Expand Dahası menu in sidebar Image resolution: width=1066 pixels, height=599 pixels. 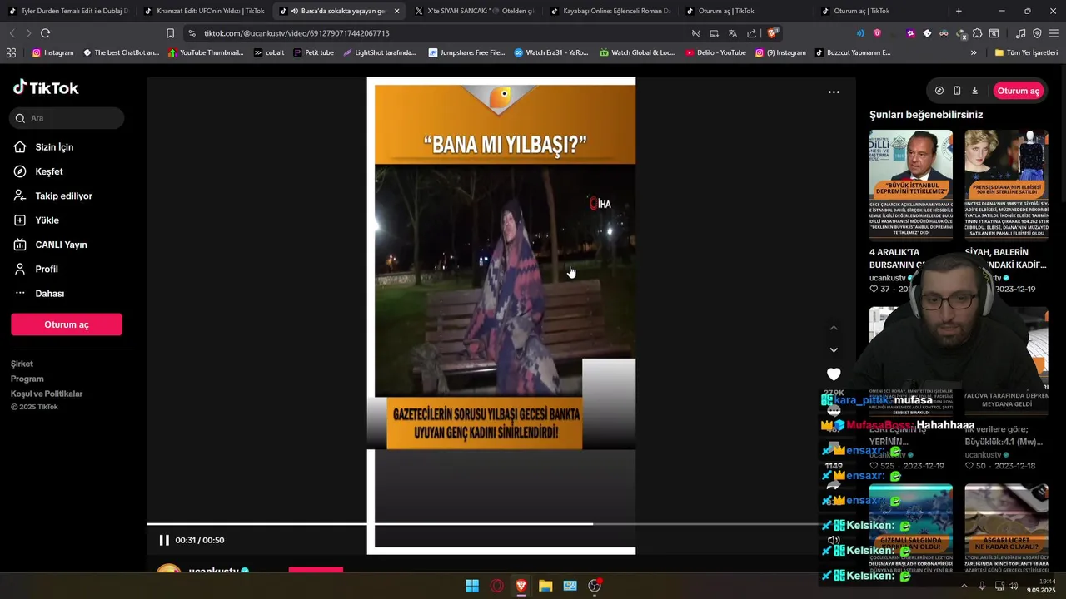click(x=49, y=294)
